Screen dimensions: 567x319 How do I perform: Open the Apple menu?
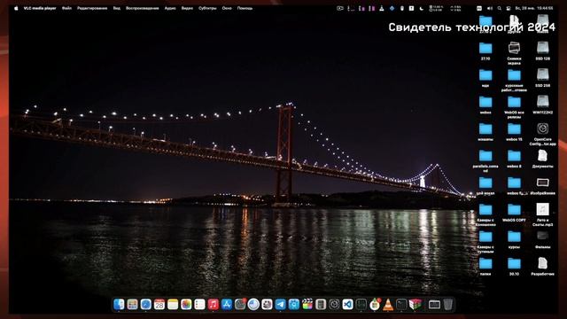(16, 8)
